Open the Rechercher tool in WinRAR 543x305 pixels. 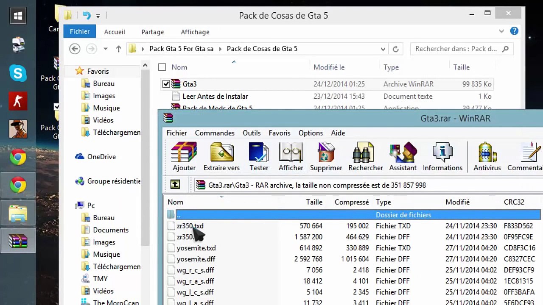[366, 157]
